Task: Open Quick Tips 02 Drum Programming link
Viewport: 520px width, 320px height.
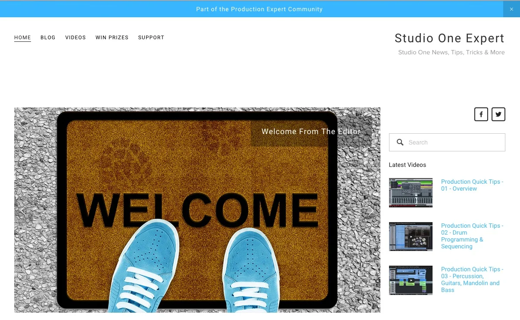Action: pos(472,236)
